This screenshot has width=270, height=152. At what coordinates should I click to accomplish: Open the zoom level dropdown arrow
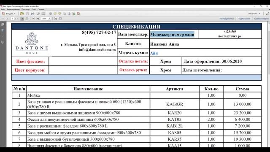(x=49, y=19)
